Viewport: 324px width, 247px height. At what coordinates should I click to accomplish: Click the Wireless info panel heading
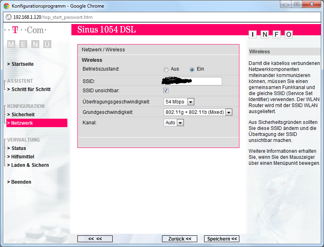[259, 52]
